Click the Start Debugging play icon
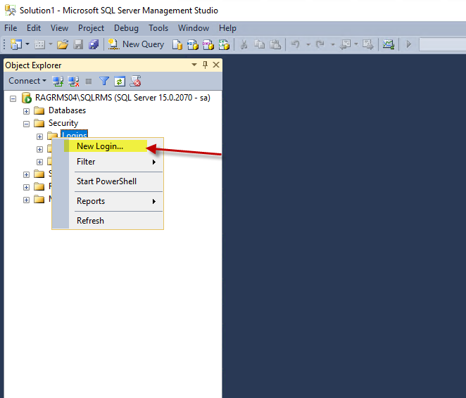The image size is (466, 398). pyautogui.click(x=409, y=44)
